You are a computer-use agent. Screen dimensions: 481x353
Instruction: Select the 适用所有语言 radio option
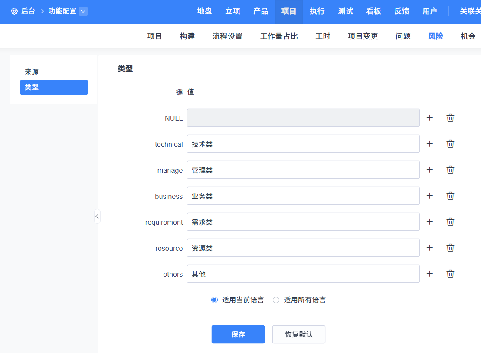[x=276, y=300]
